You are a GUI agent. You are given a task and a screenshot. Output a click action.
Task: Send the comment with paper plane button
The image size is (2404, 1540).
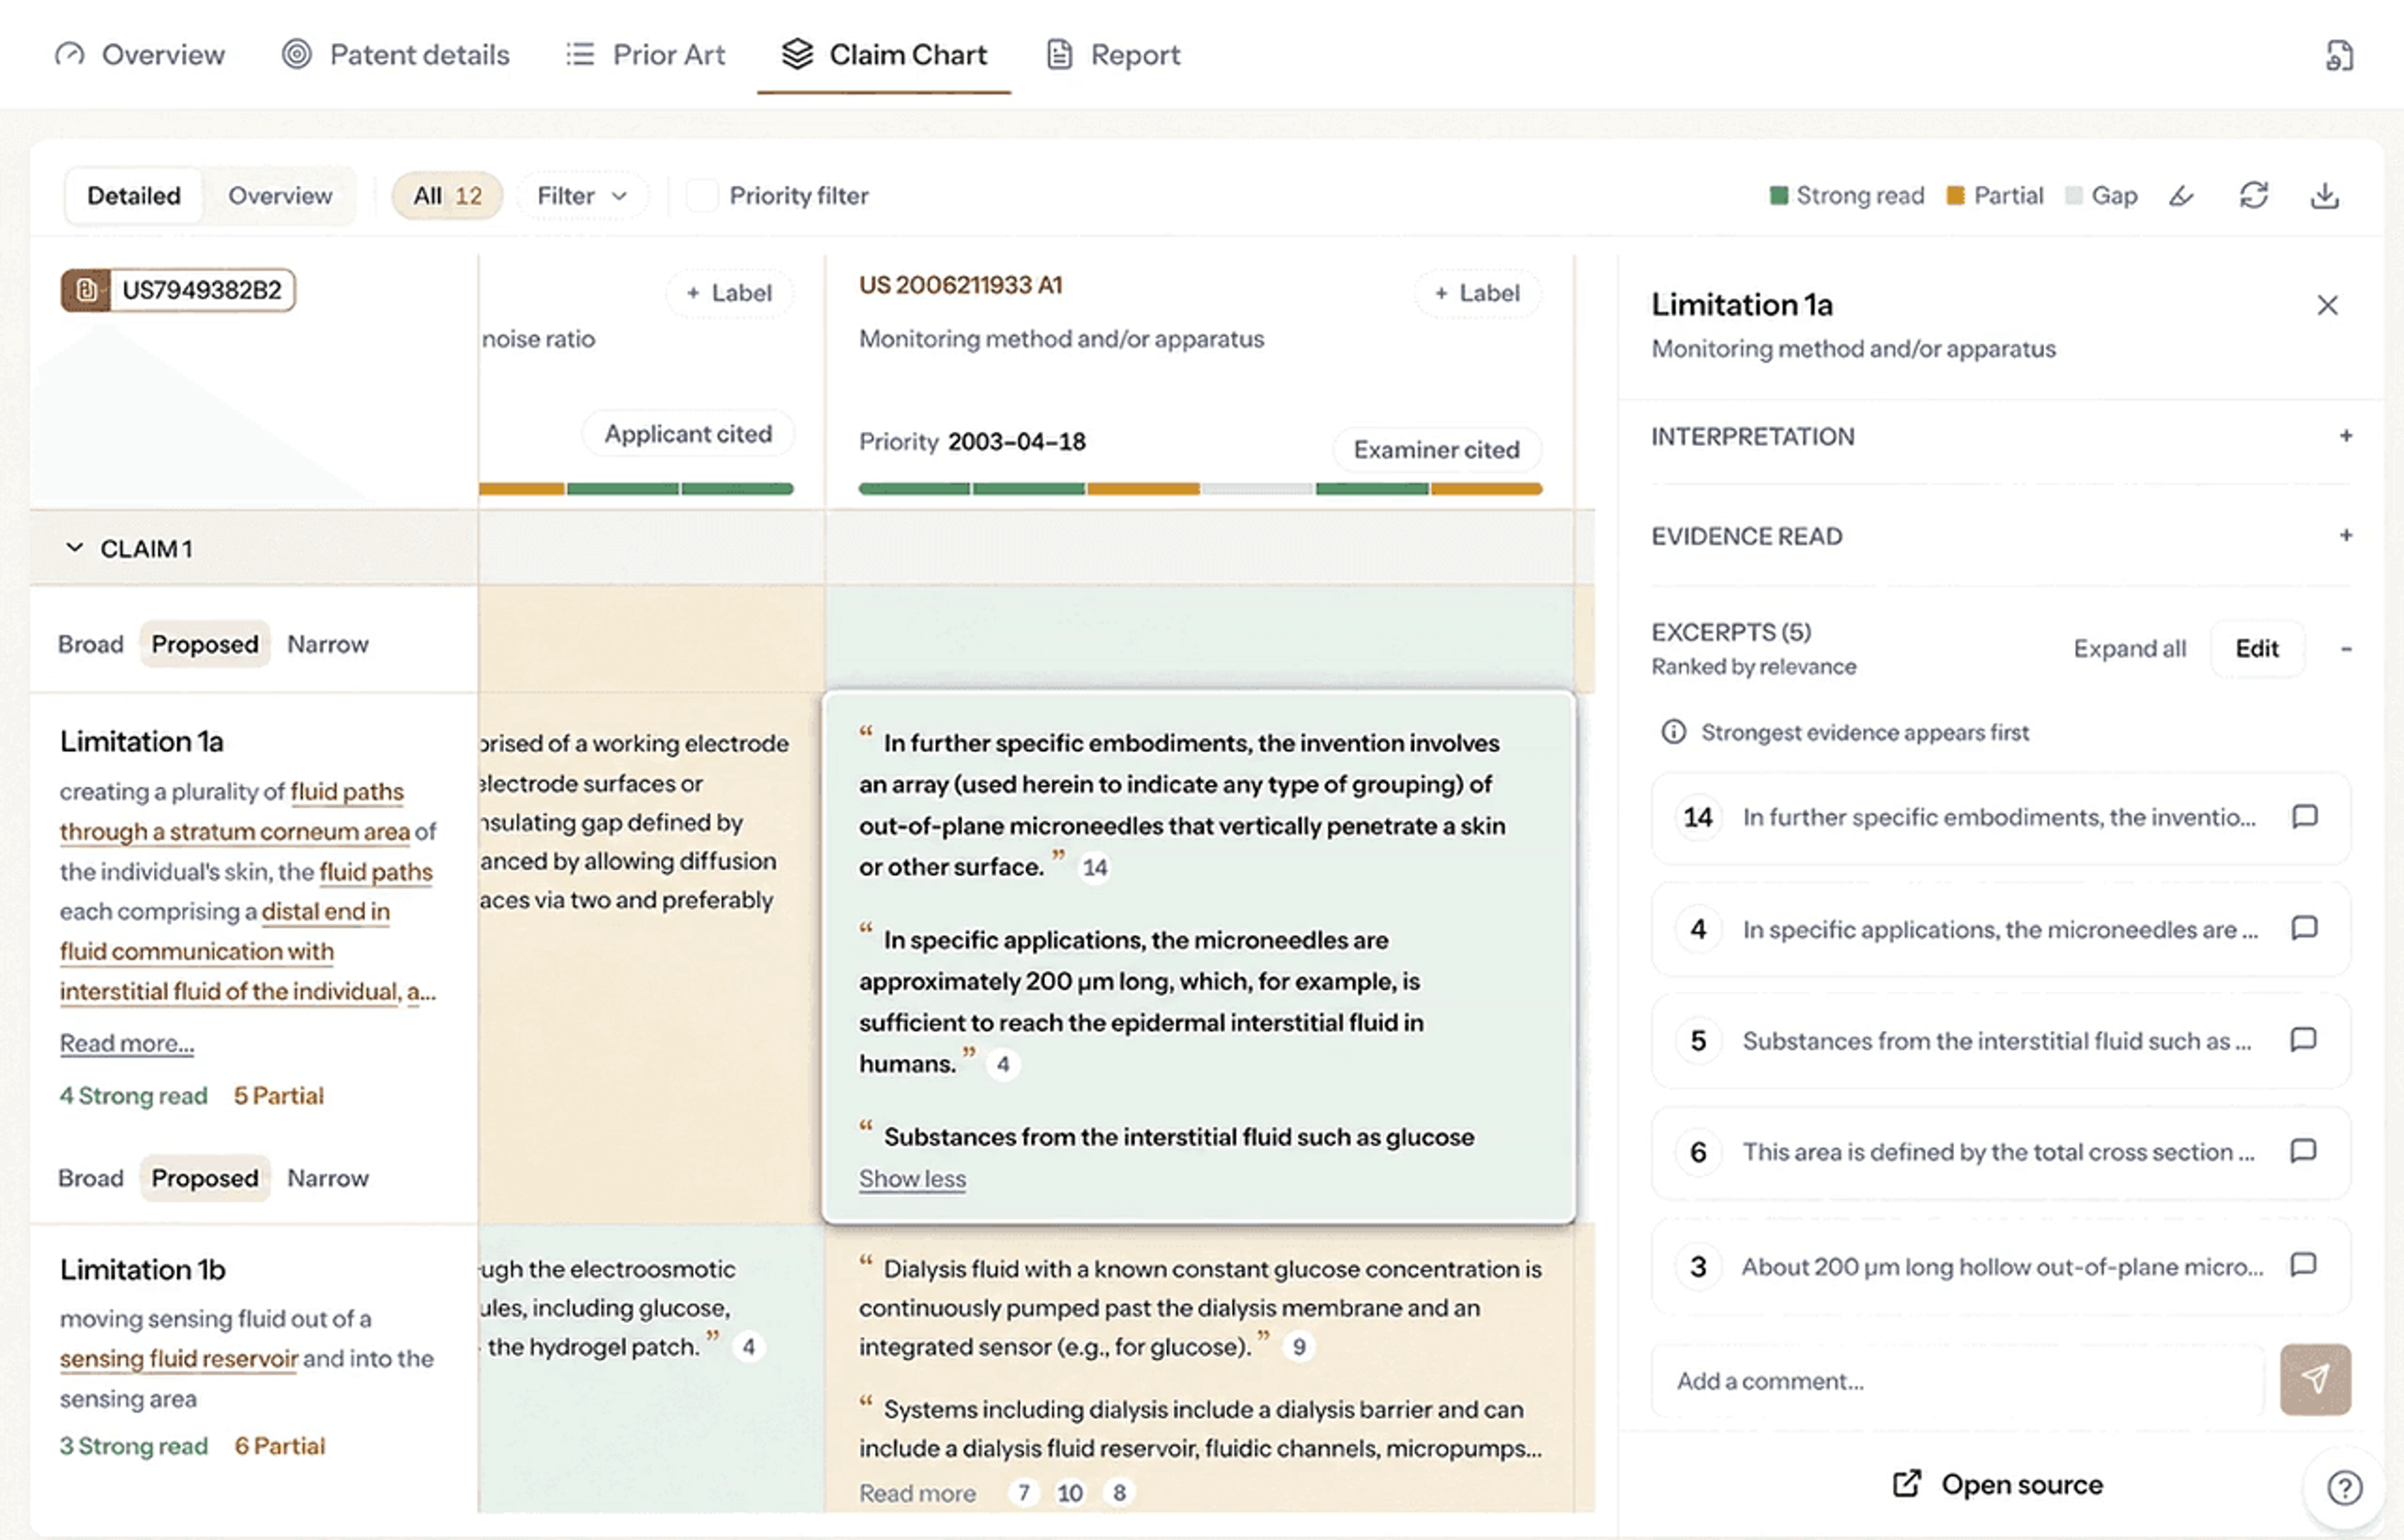tap(2315, 1379)
